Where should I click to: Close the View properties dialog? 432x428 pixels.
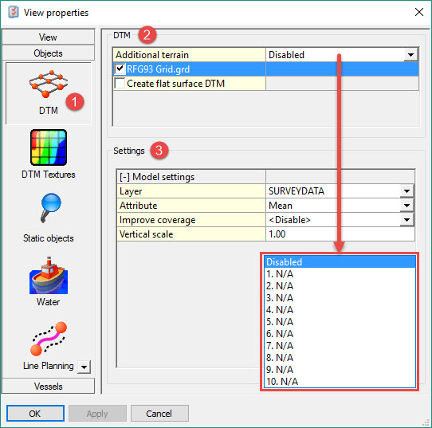[419, 12]
